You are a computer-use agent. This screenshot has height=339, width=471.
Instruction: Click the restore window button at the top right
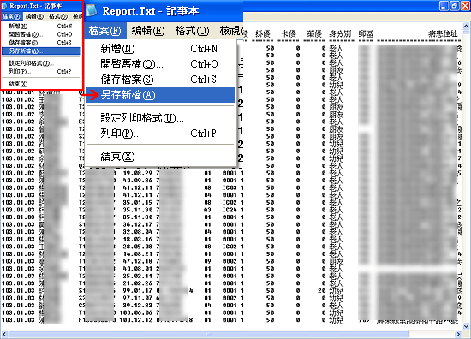(455, 6)
